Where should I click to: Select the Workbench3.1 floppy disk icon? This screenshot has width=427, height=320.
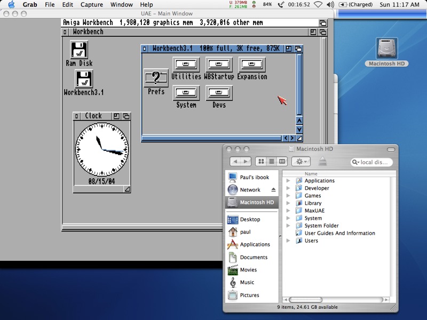pyautogui.click(x=84, y=78)
